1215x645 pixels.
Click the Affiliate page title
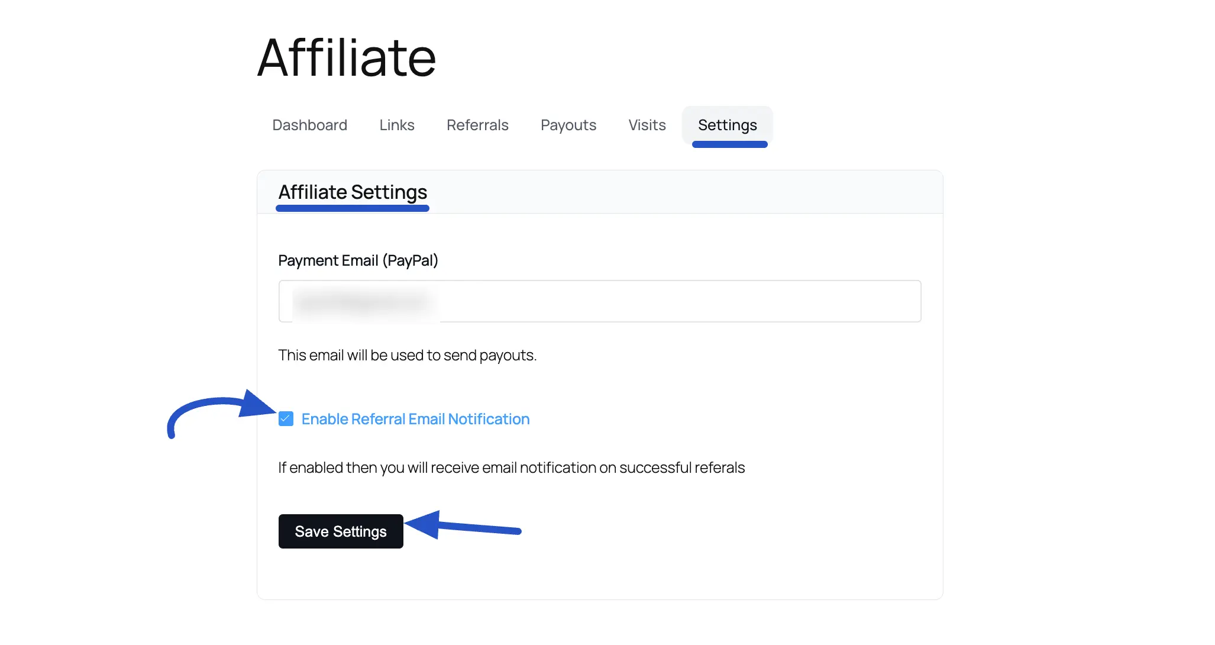[346, 56]
